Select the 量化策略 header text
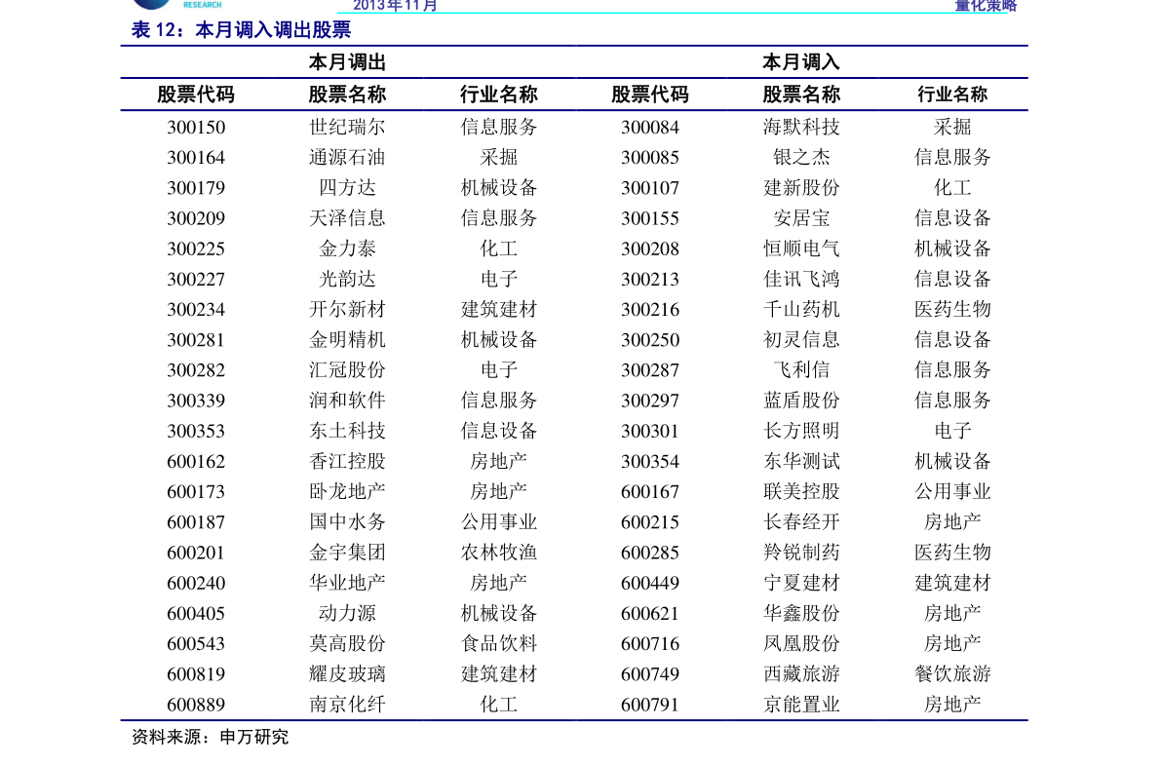Viewport: 1161px width, 765px height. point(986,5)
